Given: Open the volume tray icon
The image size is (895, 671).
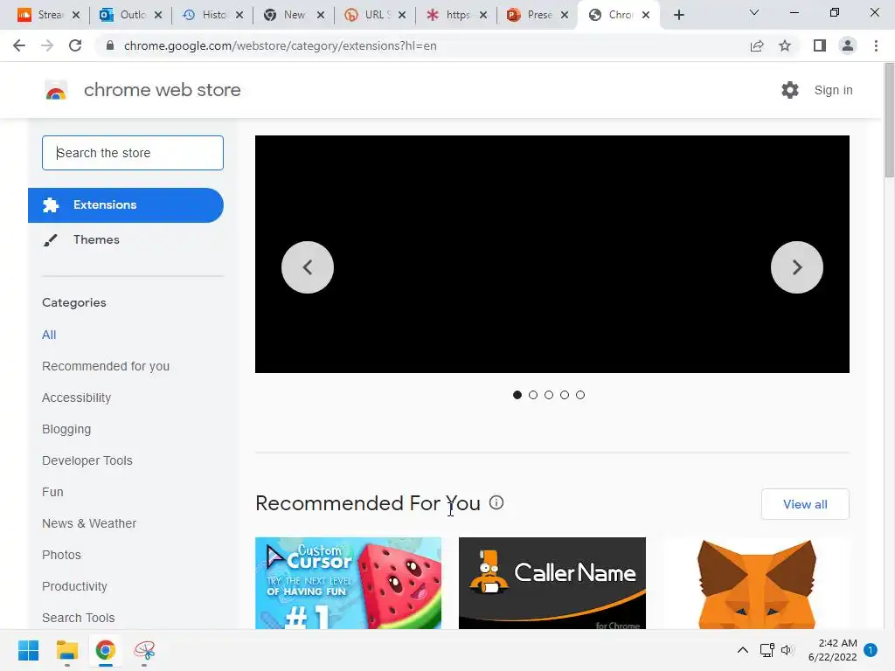Looking at the screenshot, I should (x=787, y=650).
